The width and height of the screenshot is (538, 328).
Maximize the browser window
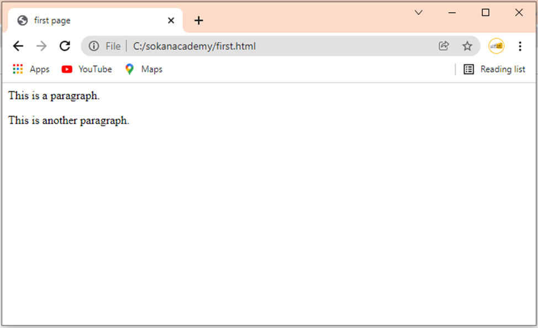click(485, 13)
